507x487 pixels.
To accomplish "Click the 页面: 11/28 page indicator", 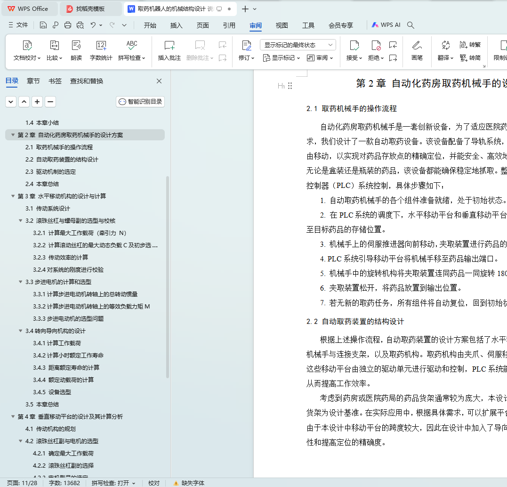I will 22,483.
